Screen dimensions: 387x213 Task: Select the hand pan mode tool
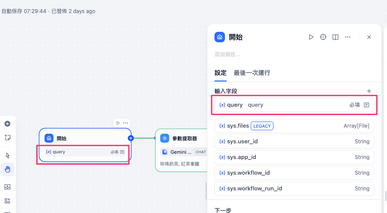tap(7, 169)
